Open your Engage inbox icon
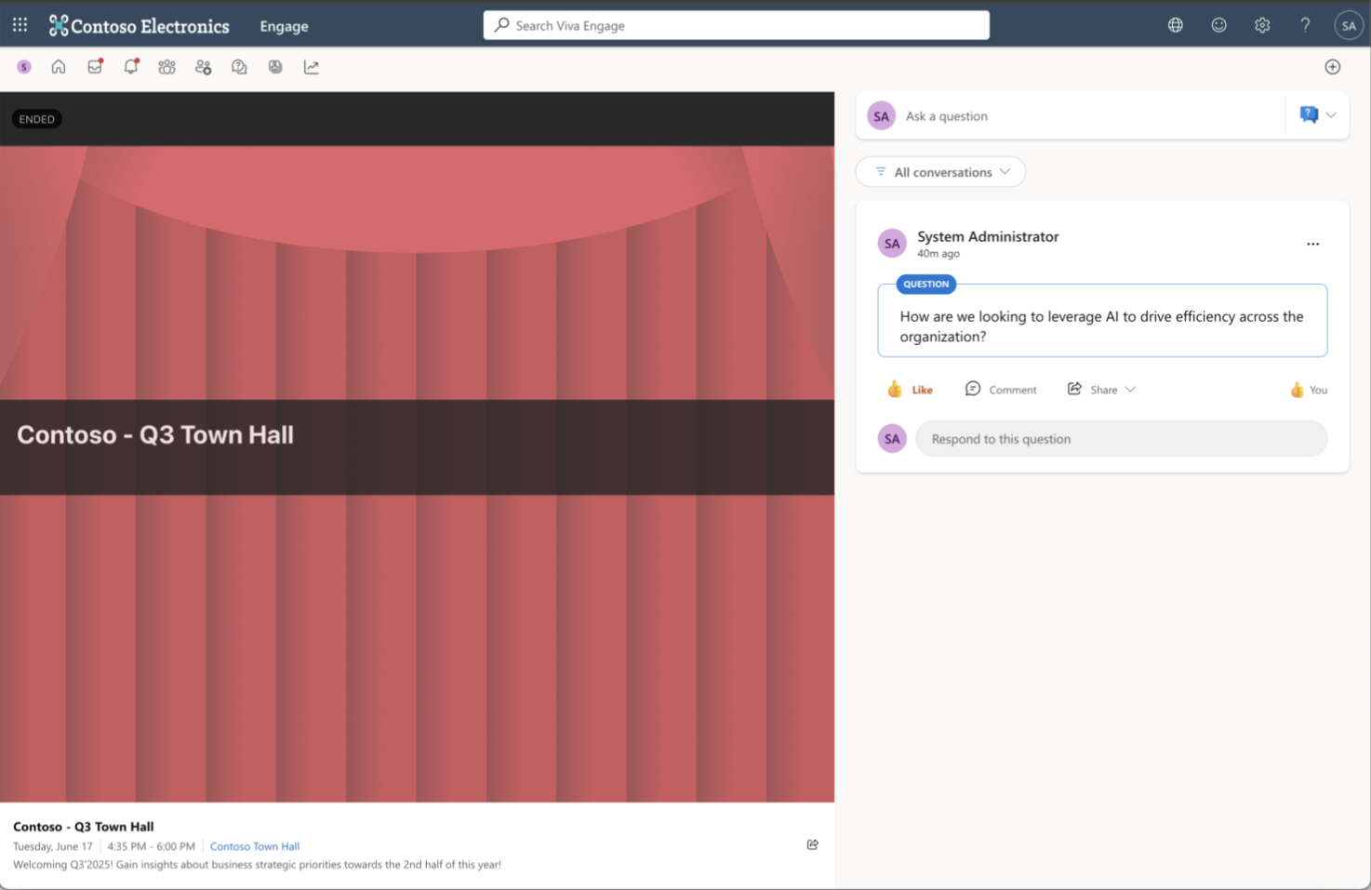 95,66
